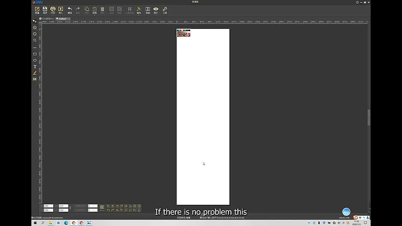Click the blue circular timer overlay button
The image size is (402, 226).
pyautogui.click(x=346, y=212)
